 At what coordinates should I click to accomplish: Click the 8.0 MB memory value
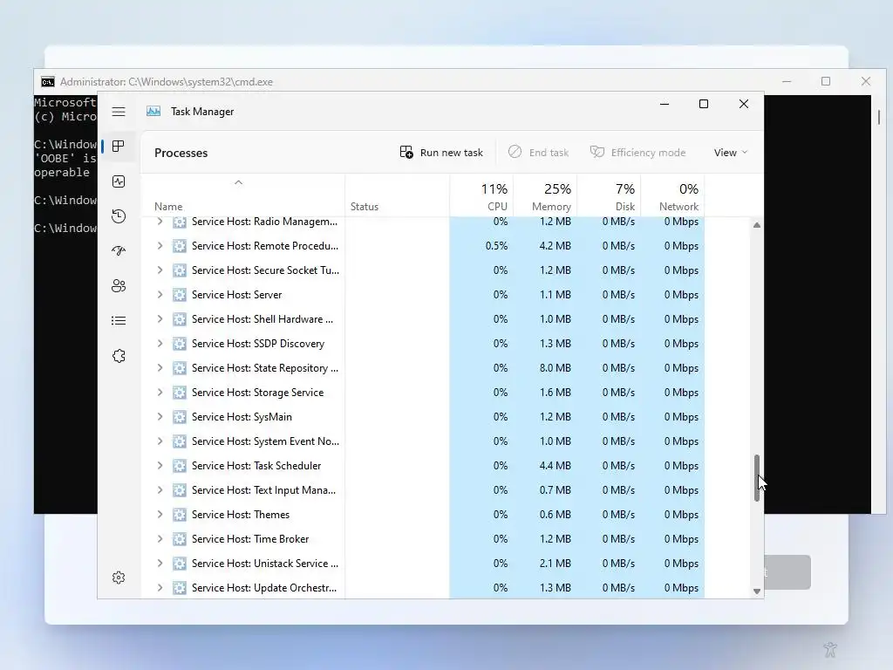click(556, 368)
